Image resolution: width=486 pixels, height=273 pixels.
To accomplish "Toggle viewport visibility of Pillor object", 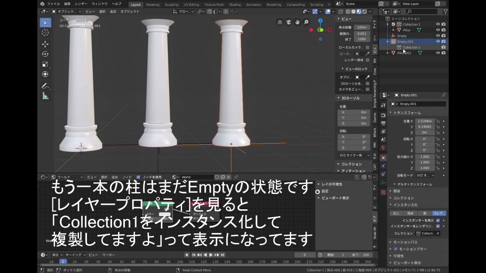I will coord(438,30).
